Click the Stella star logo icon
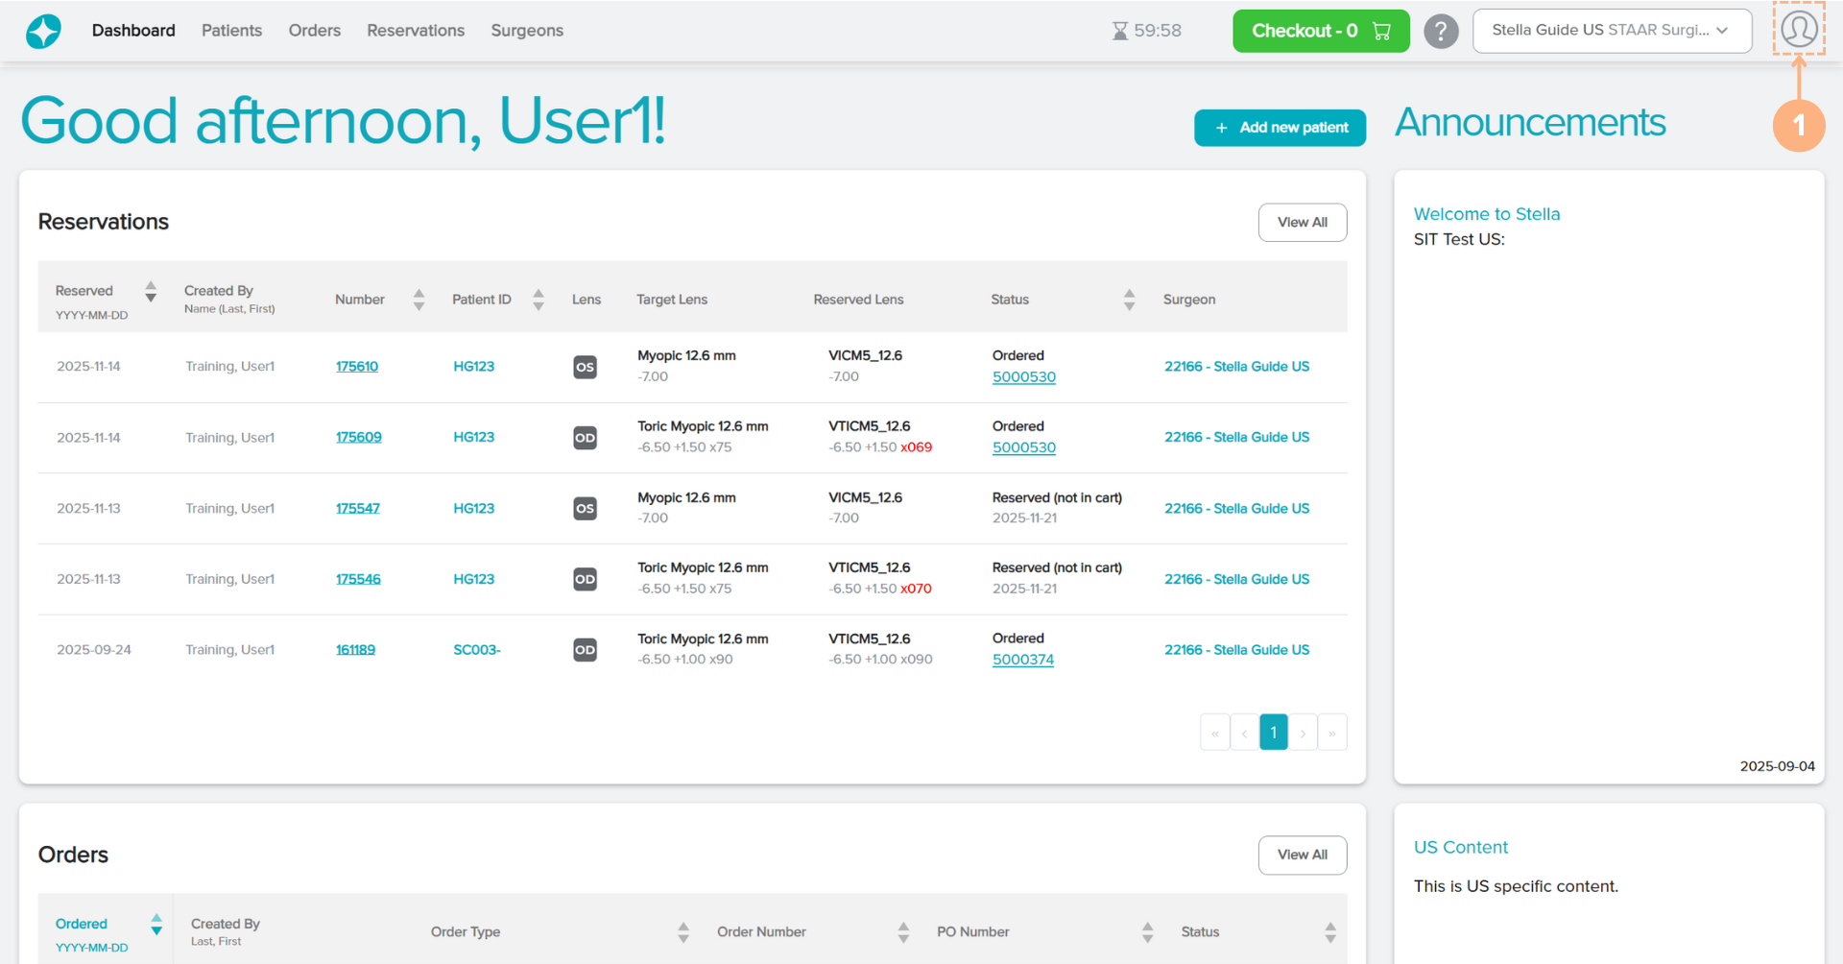 coord(43,31)
